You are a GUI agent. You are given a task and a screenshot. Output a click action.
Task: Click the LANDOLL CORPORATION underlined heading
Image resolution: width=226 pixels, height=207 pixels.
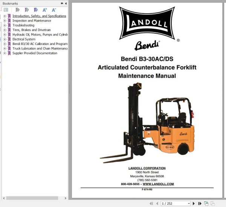click(147, 168)
